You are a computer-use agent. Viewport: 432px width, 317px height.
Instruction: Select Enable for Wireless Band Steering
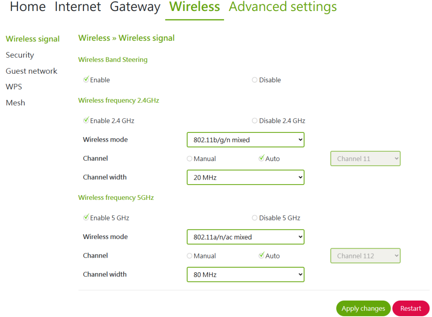coord(86,80)
